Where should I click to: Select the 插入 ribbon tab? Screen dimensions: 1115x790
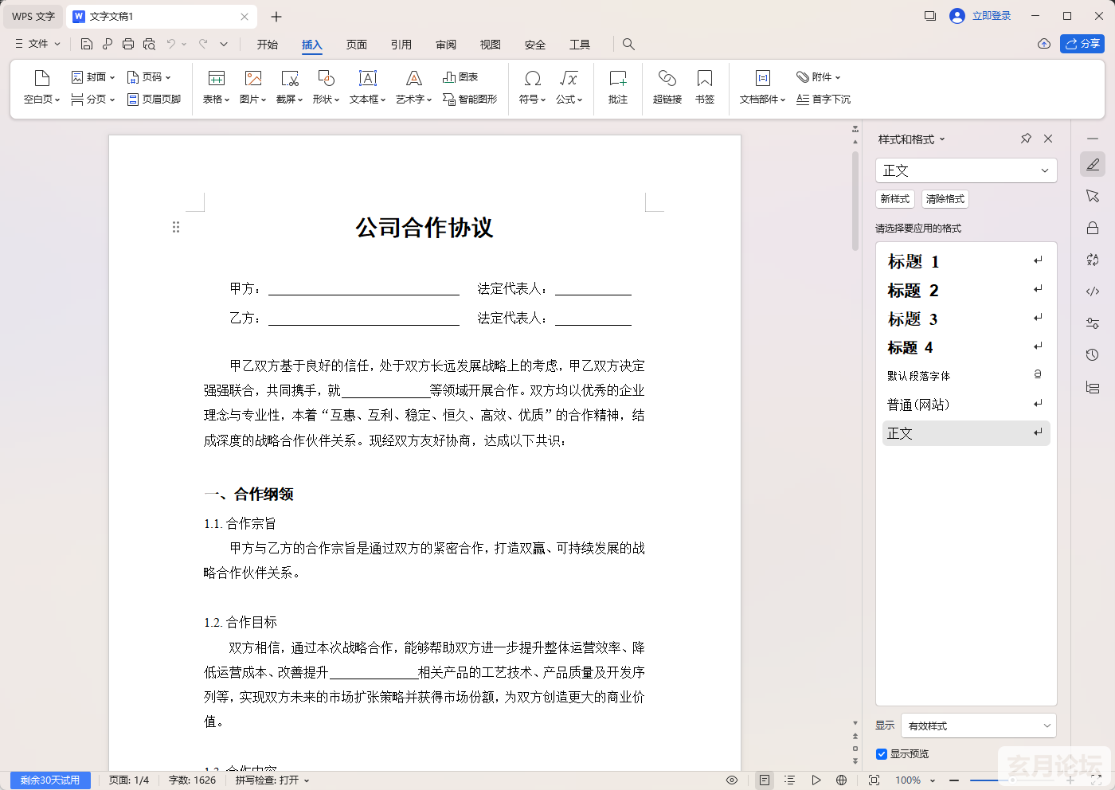click(312, 45)
